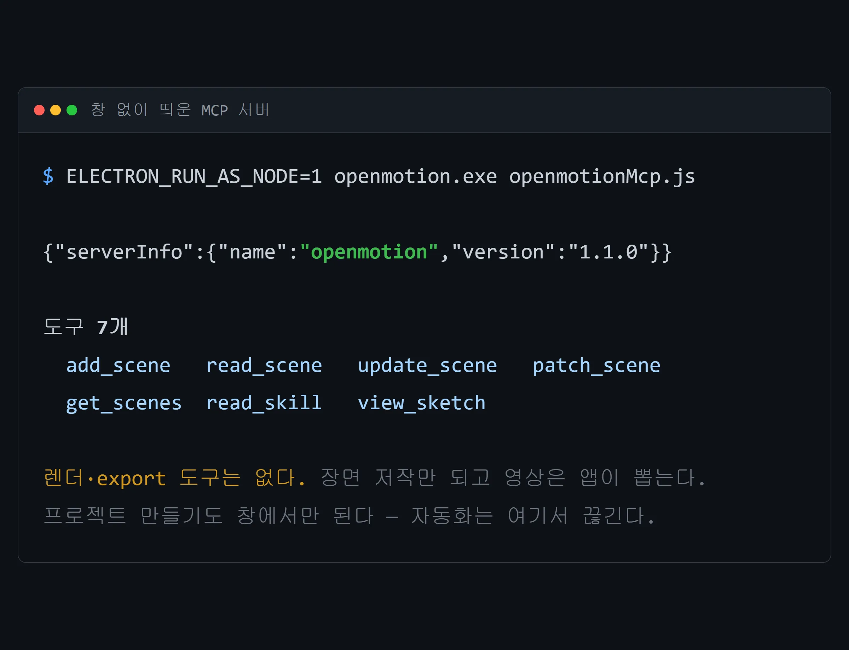
Task: Click the update_scene tool name
Action: pos(427,366)
